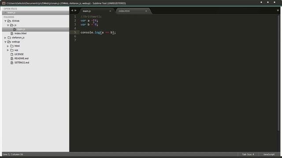Collapse the webup folder
The width and height of the screenshot is (282, 158).
point(5,42)
